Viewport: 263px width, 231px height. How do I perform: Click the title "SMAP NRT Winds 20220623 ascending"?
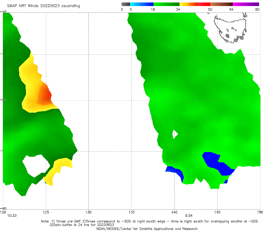point(43,6)
